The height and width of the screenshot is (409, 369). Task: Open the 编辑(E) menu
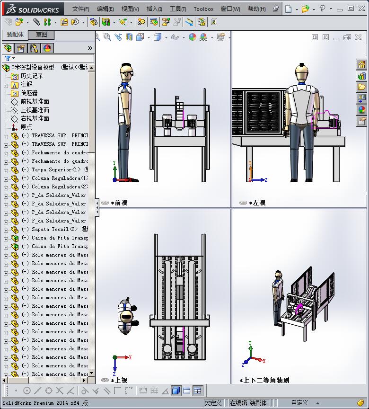pos(105,9)
